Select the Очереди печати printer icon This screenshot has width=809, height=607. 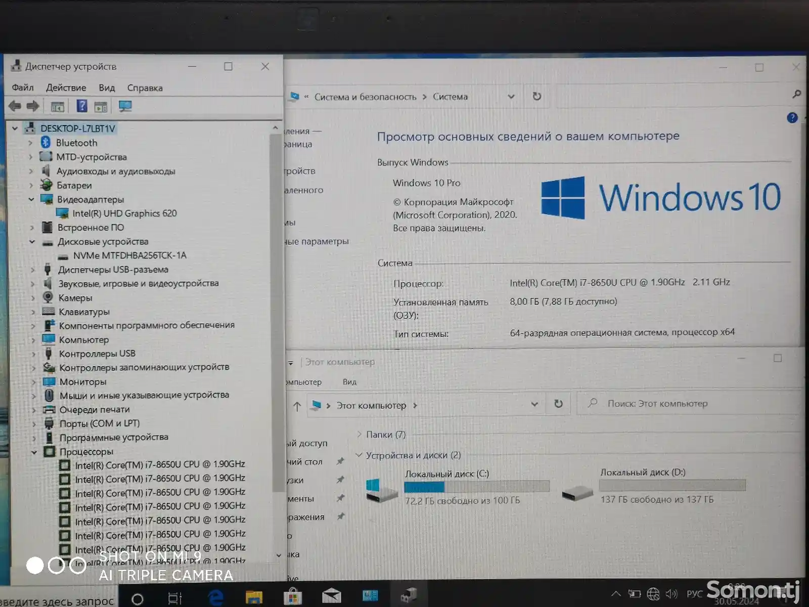(x=49, y=409)
